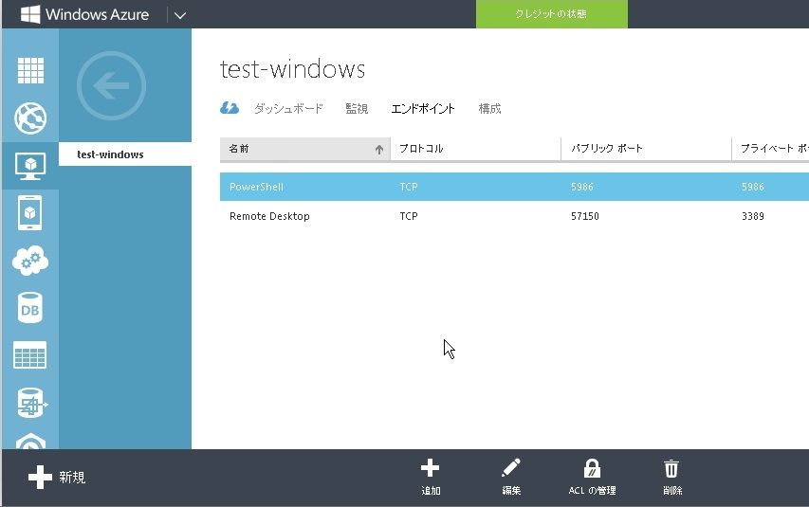Screen dimensions: 809x507
Task: Select the Remote Desktop endpoint row
Action: [x=514, y=216]
